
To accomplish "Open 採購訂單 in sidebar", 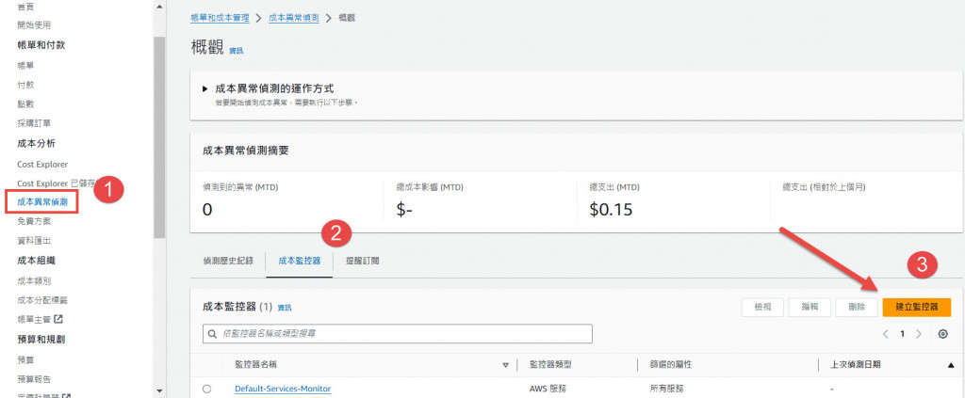I will pos(34,123).
